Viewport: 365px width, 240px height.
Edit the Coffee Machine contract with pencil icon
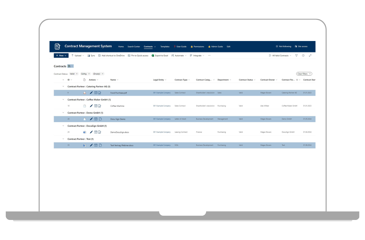click(91, 106)
